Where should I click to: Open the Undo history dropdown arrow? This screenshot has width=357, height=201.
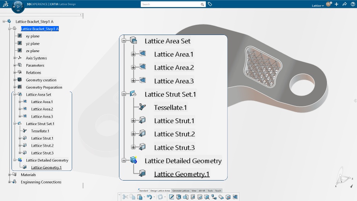[x=154, y=197]
